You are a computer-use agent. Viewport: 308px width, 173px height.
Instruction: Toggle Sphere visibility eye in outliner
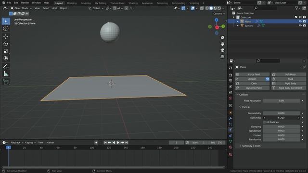[x=300, y=25]
